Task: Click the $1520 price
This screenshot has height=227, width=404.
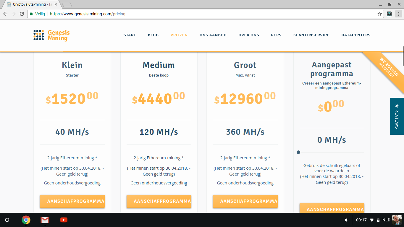Action: (72, 98)
